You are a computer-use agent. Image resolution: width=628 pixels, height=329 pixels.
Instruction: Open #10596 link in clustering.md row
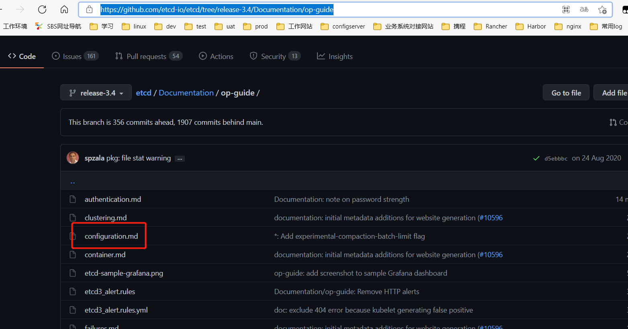click(x=491, y=218)
